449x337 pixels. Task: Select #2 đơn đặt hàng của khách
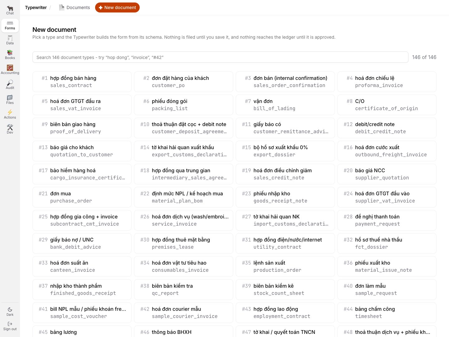[184, 82]
